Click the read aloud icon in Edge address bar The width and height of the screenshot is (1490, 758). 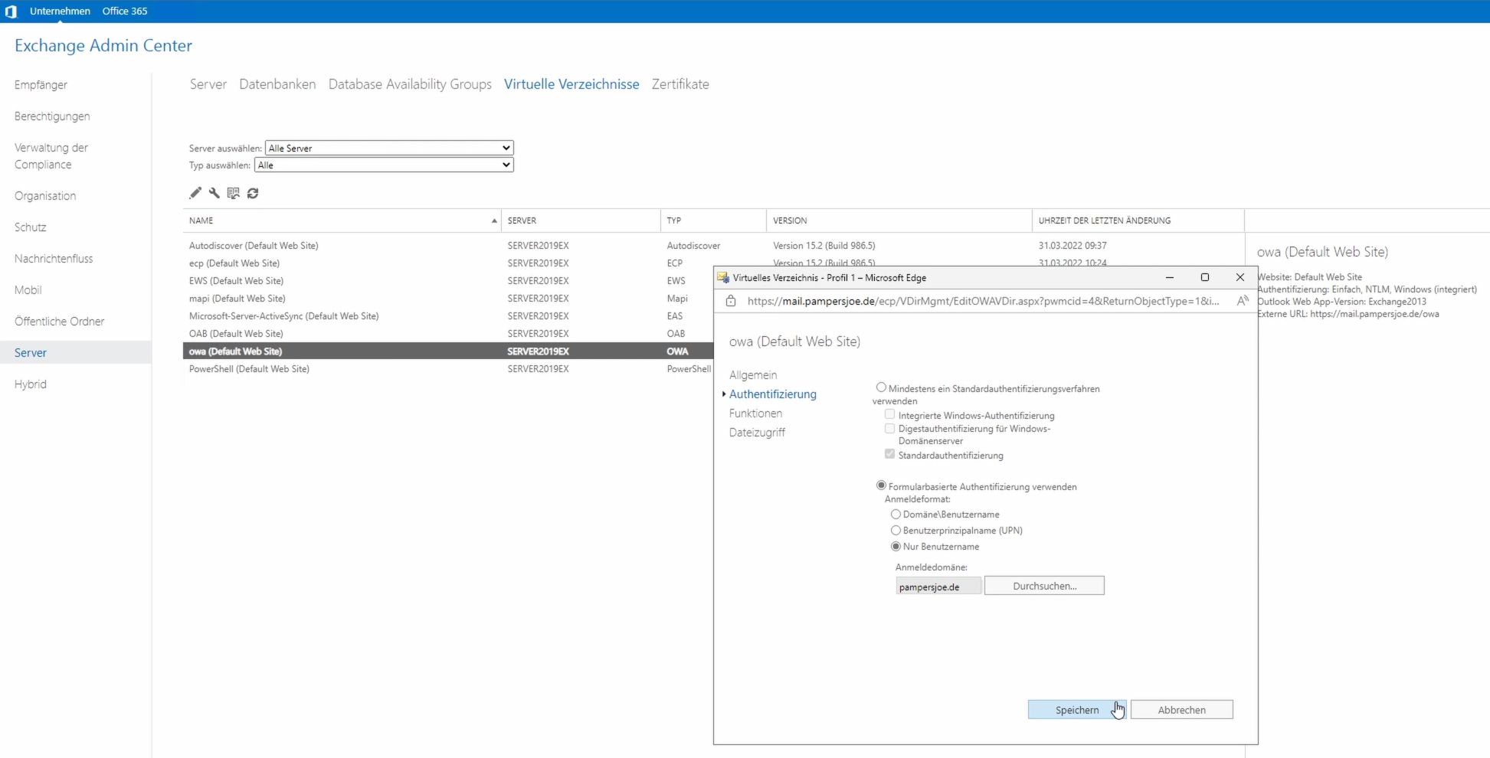pyautogui.click(x=1243, y=301)
